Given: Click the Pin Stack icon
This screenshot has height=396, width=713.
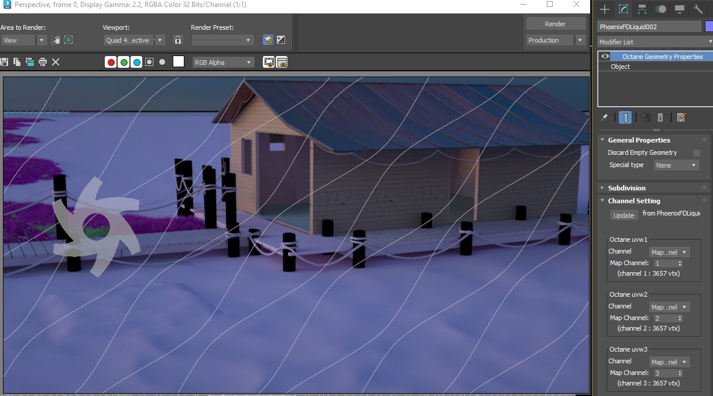Looking at the screenshot, I should (x=604, y=117).
